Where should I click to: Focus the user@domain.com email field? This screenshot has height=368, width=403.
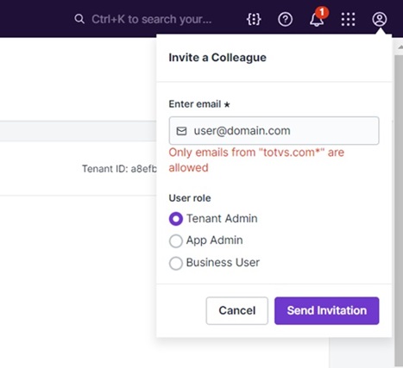(x=274, y=131)
